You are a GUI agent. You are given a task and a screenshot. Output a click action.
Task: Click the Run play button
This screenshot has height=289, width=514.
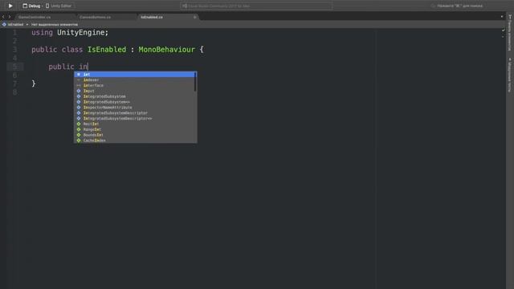pos(10,6)
